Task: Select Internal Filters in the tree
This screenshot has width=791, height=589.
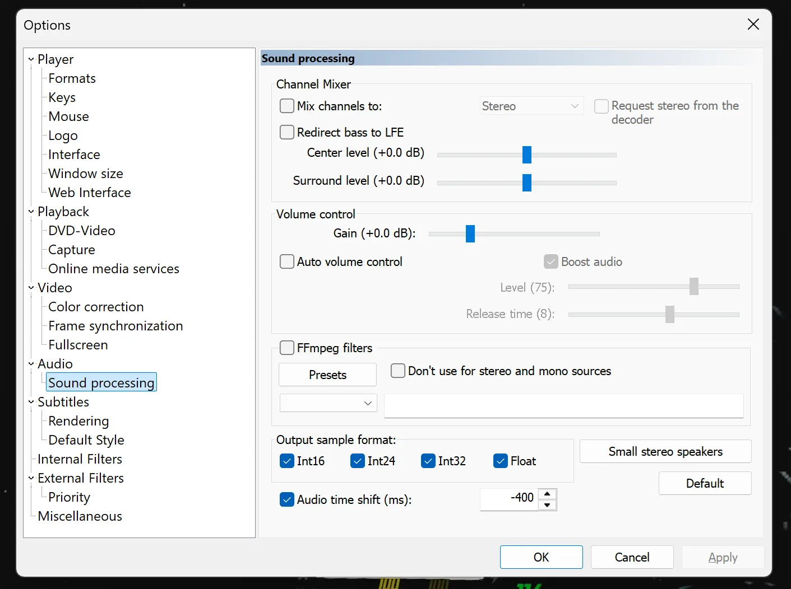Action: (80, 459)
